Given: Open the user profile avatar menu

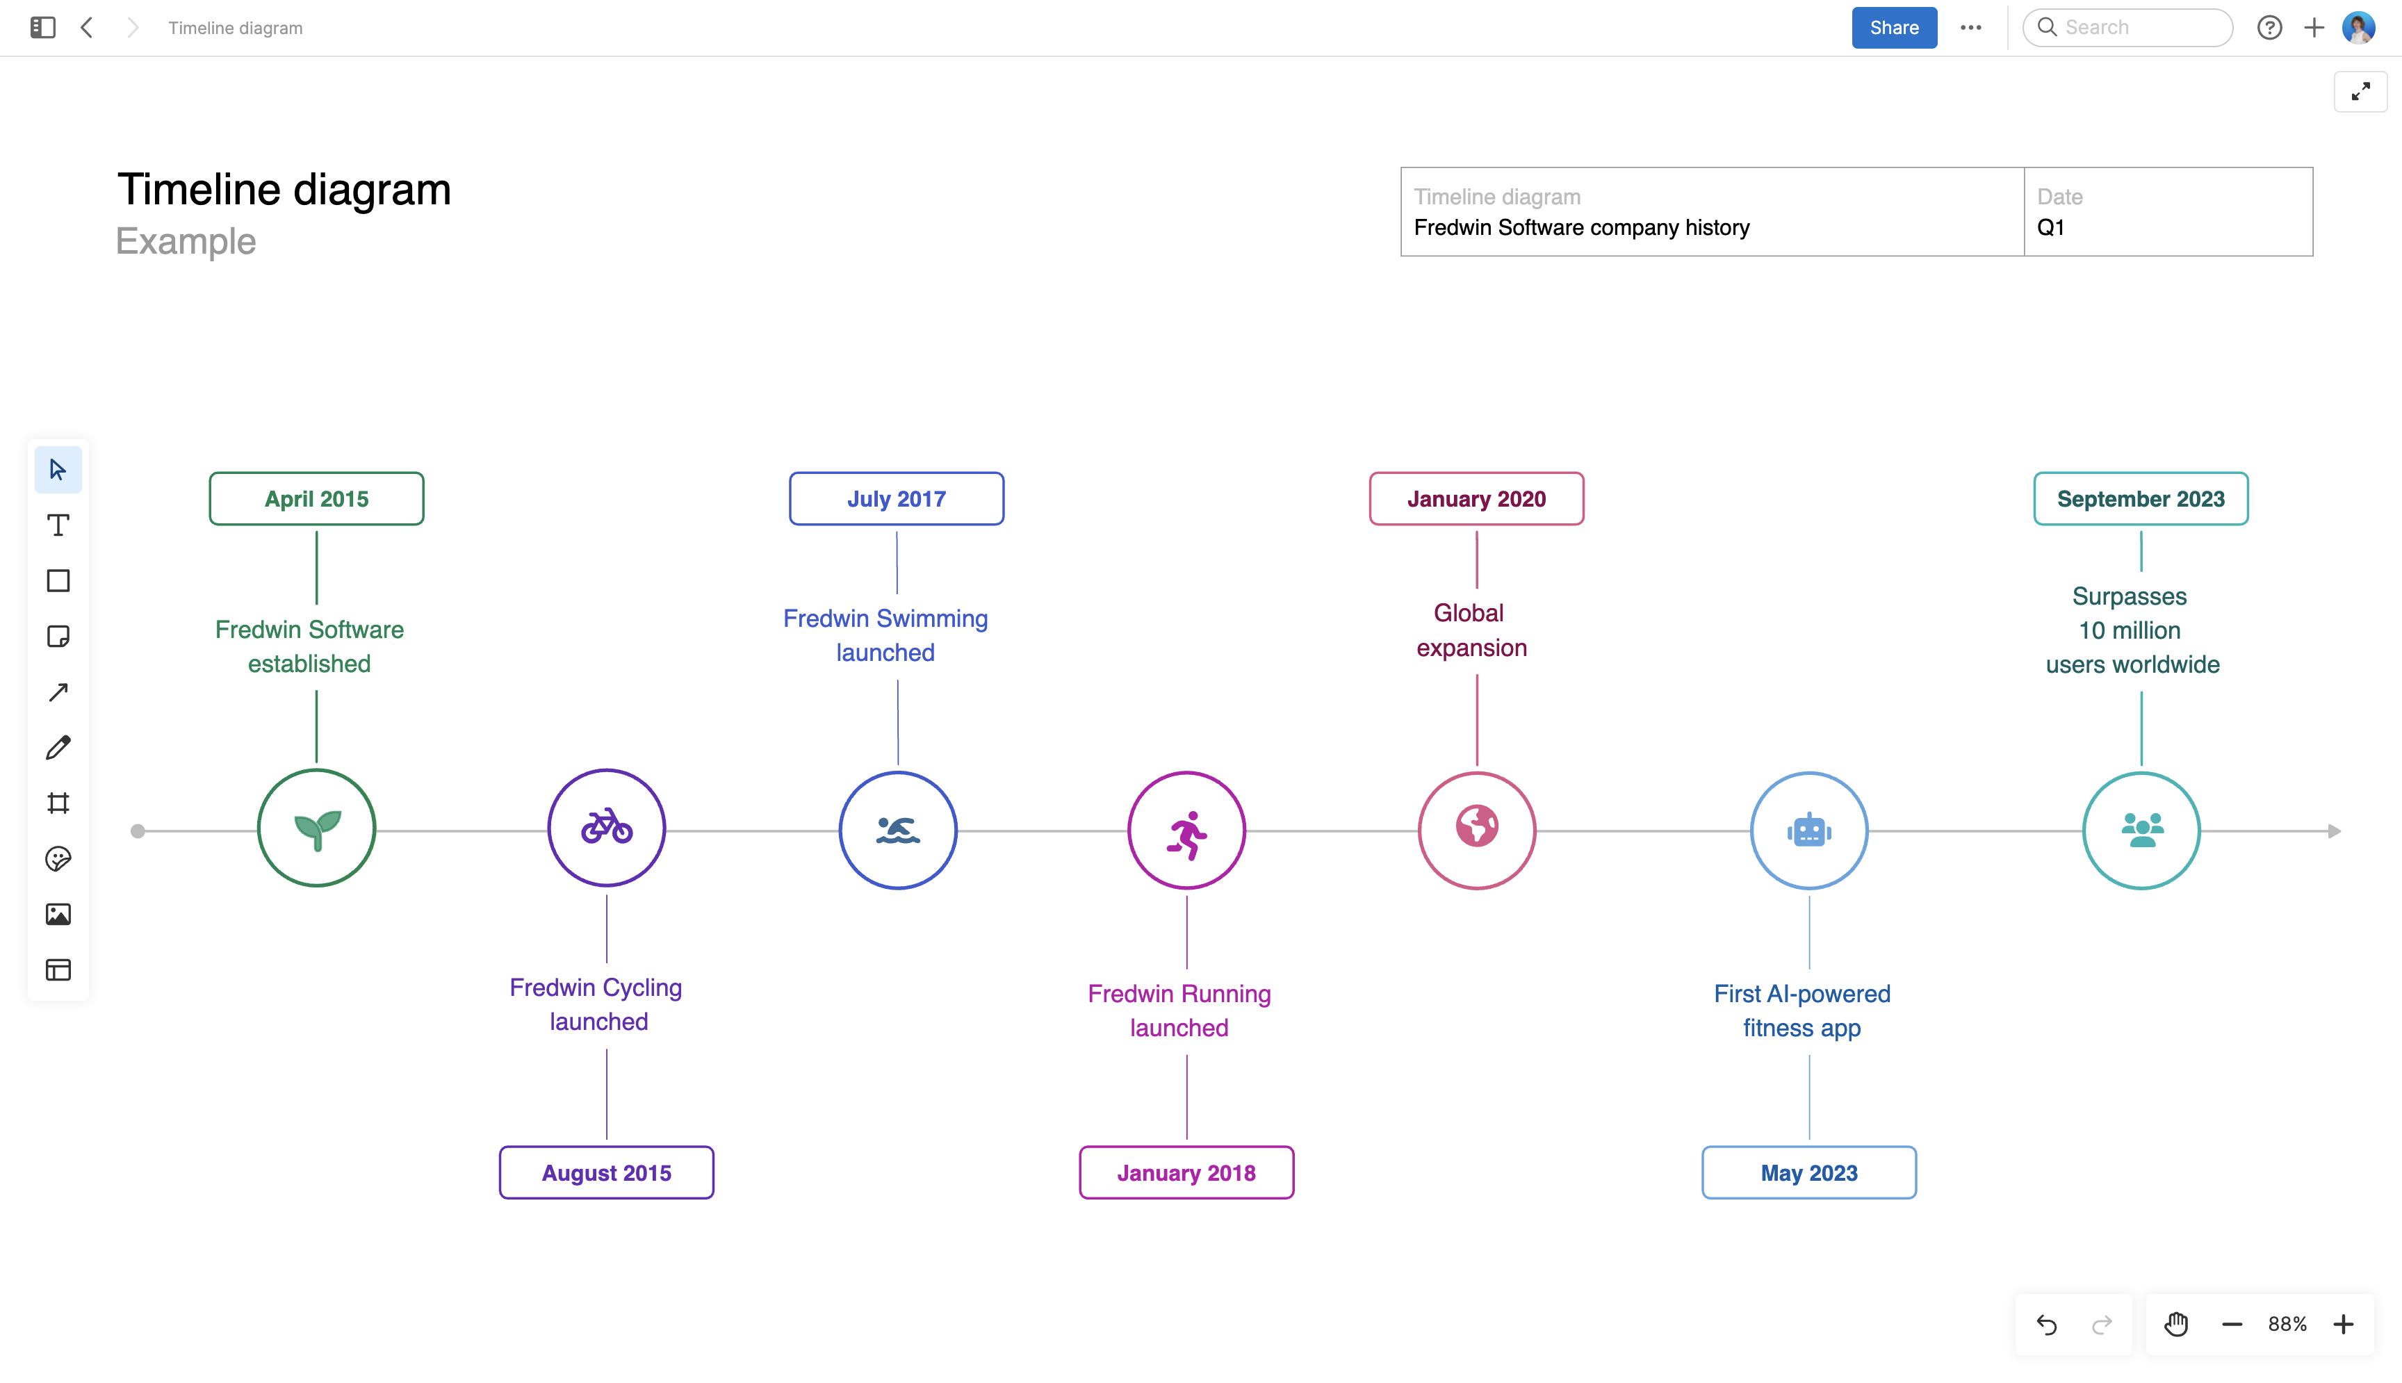Looking at the screenshot, I should tap(2358, 28).
